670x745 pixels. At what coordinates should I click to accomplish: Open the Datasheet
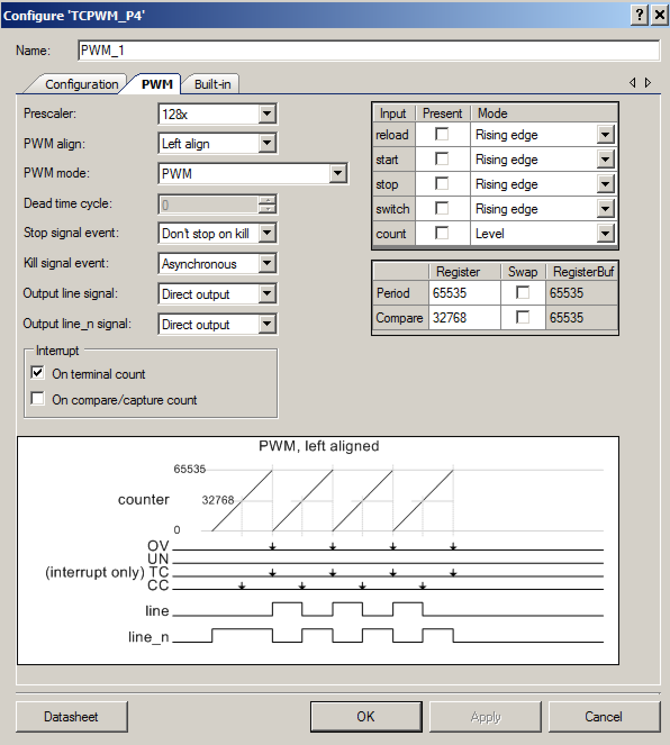pos(71,716)
